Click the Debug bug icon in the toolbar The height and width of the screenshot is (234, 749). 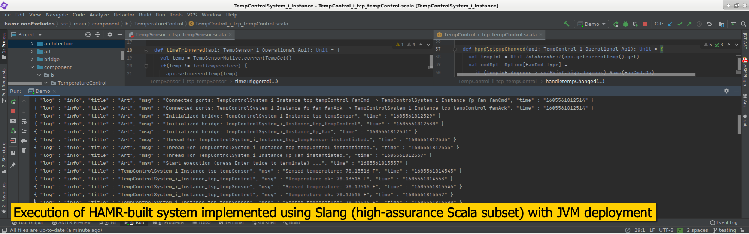625,24
